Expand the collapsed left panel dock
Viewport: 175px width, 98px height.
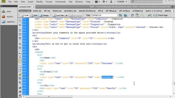click(x=2, y=6)
